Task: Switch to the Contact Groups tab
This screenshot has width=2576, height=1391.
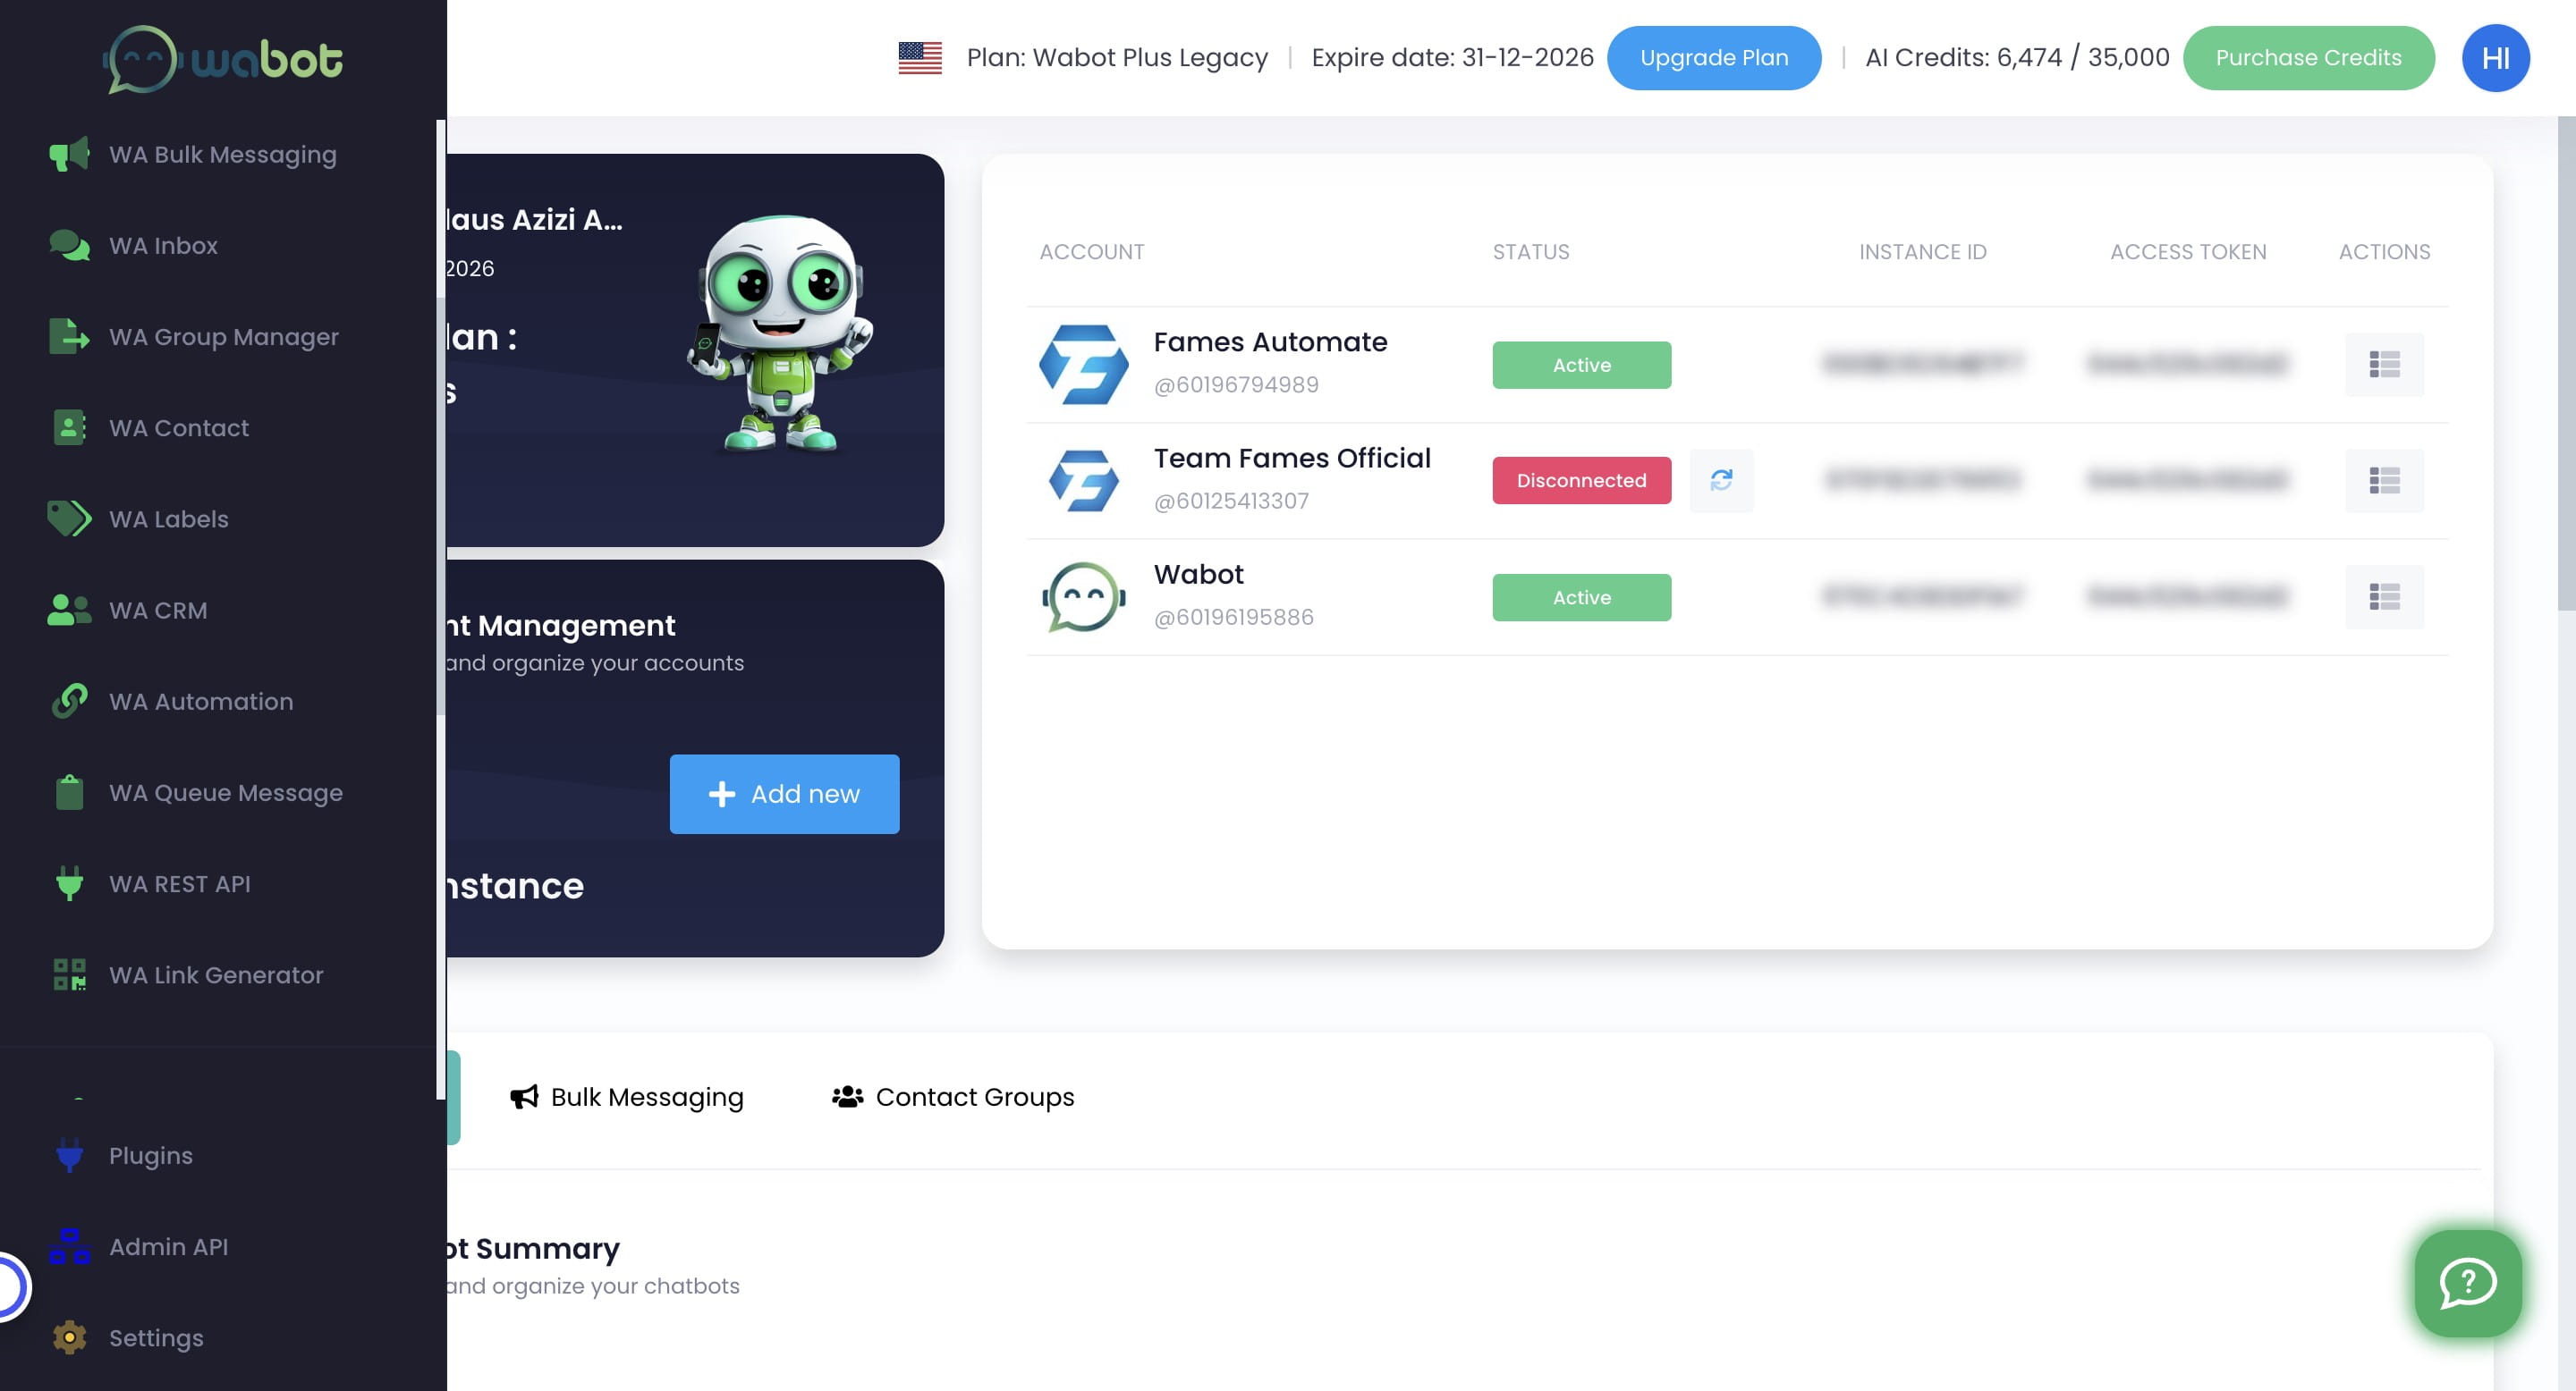Action: [952, 1097]
